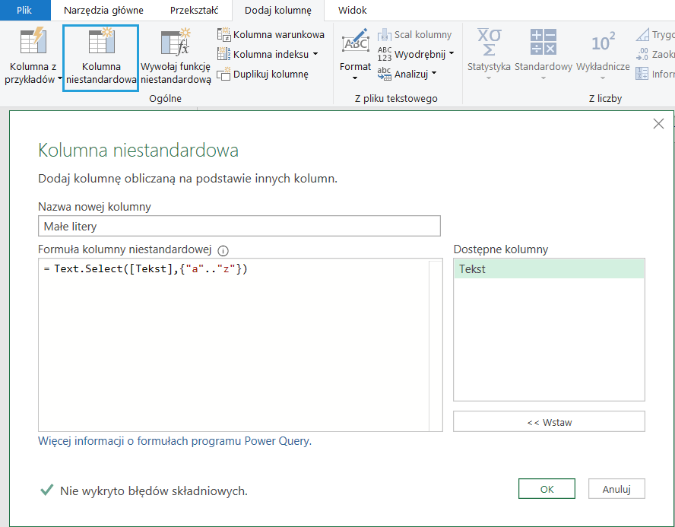675x527 pixels.
Task: Click the << Wstaw button
Action: point(549,422)
